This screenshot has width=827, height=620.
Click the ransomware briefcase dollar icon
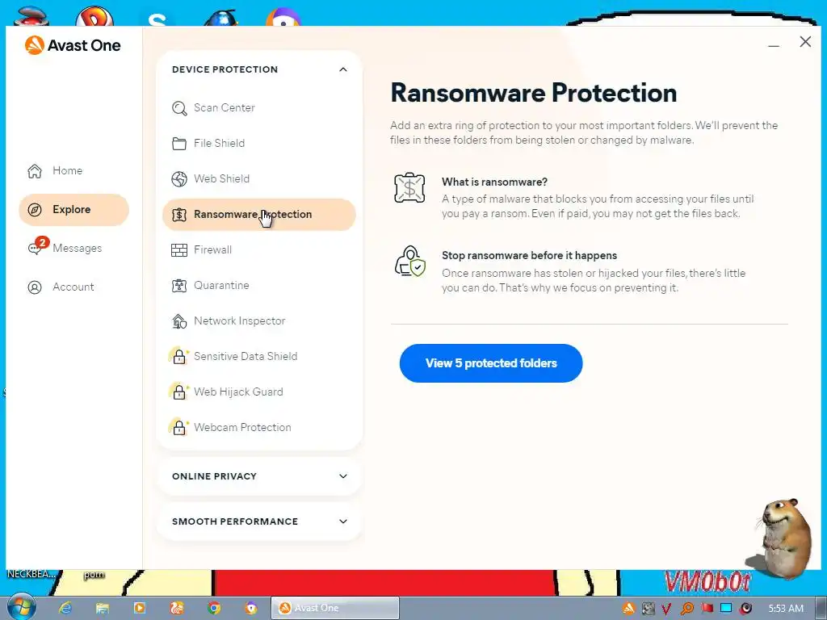click(x=409, y=187)
